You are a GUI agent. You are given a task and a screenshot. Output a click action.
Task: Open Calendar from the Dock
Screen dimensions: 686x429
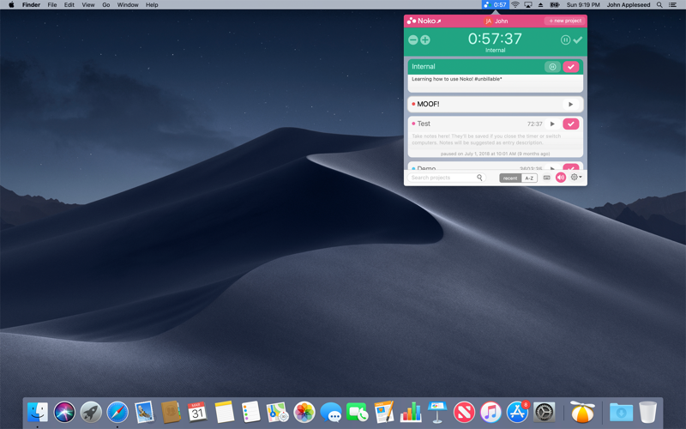click(x=197, y=413)
